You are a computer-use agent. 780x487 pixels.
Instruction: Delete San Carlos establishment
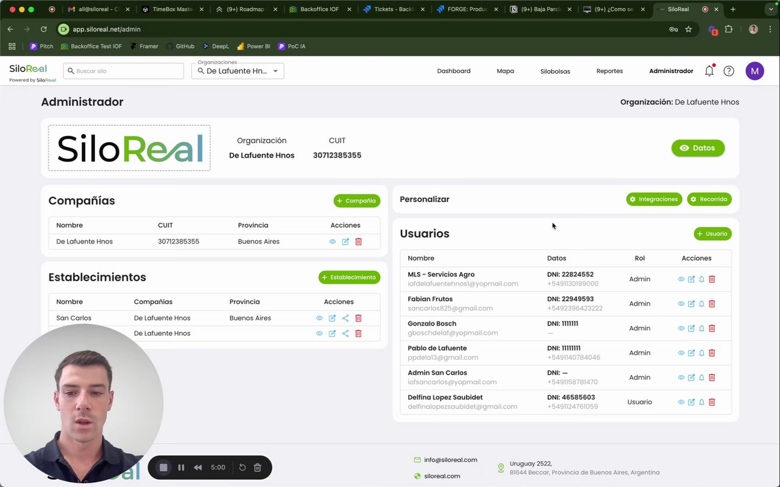358,318
